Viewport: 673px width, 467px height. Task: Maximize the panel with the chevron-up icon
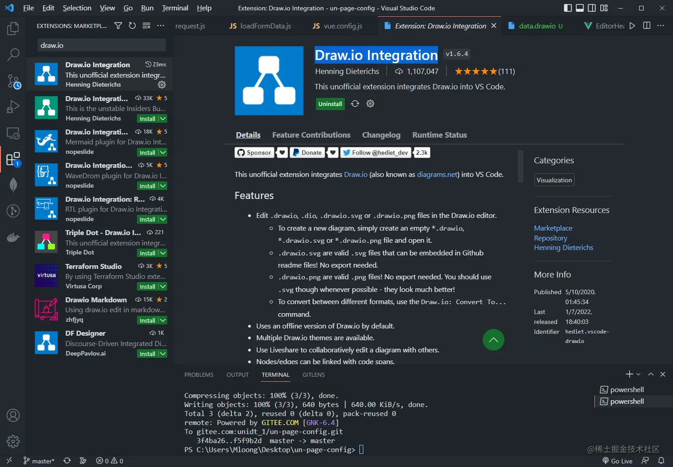pyautogui.click(x=651, y=374)
